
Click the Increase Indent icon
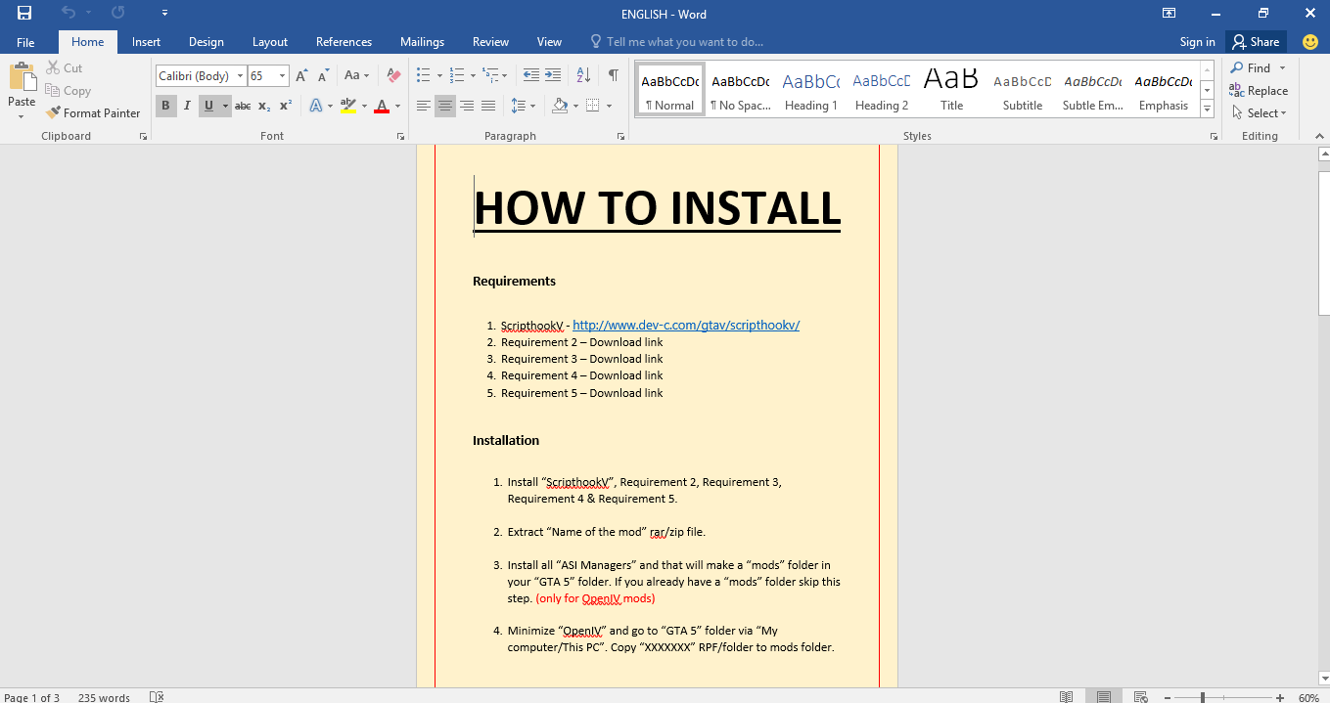pos(553,75)
